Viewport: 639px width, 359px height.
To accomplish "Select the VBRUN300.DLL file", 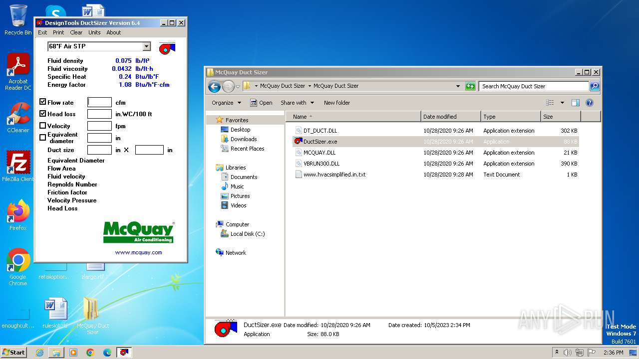I will click(x=321, y=164).
